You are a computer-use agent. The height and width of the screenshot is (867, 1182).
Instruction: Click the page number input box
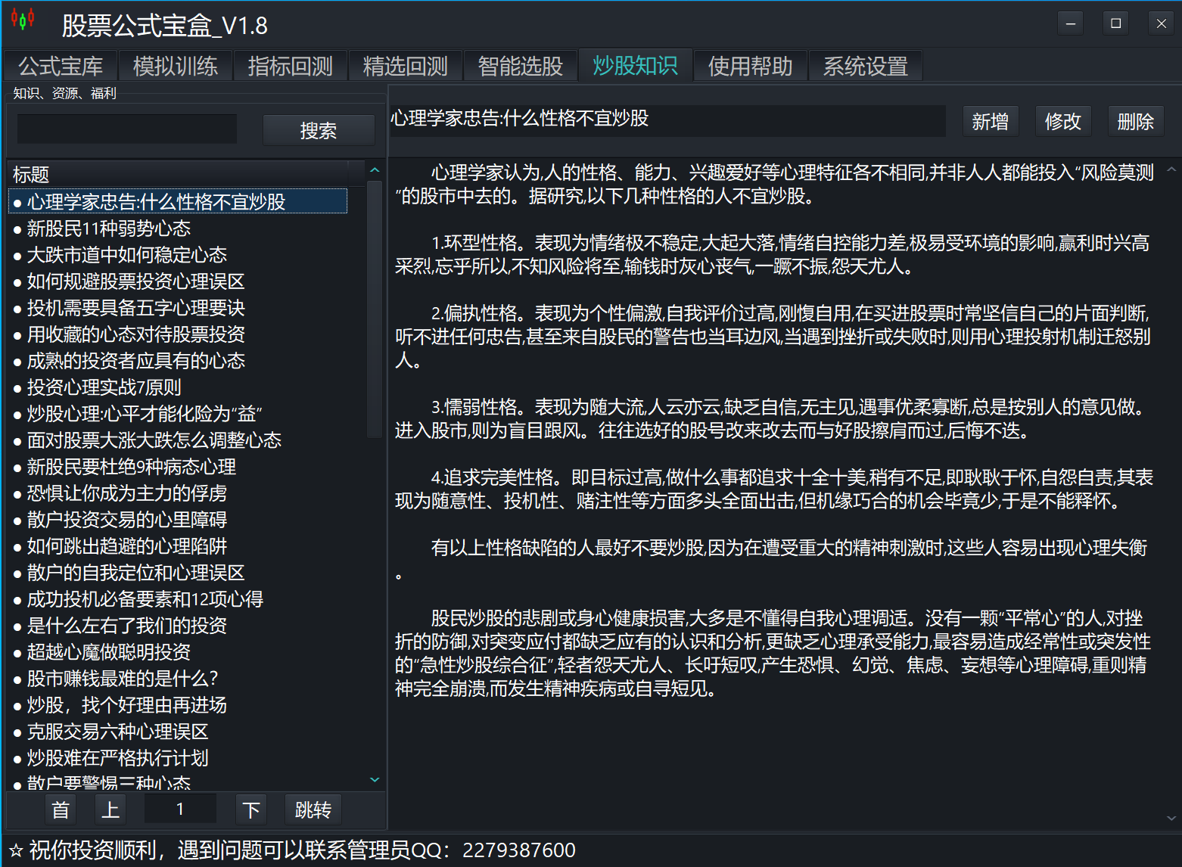tap(180, 810)
